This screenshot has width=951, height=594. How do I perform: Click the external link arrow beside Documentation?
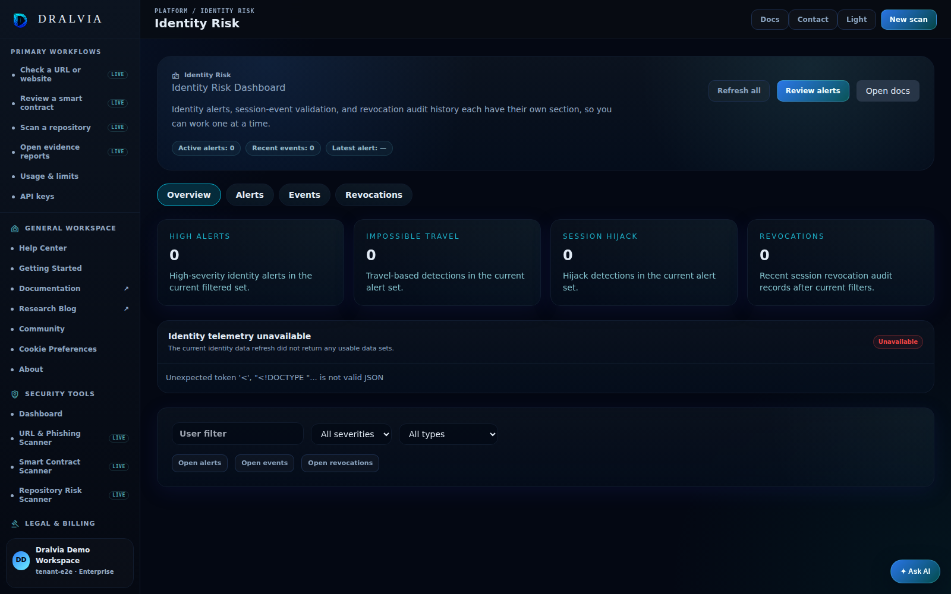click(126, 289)
